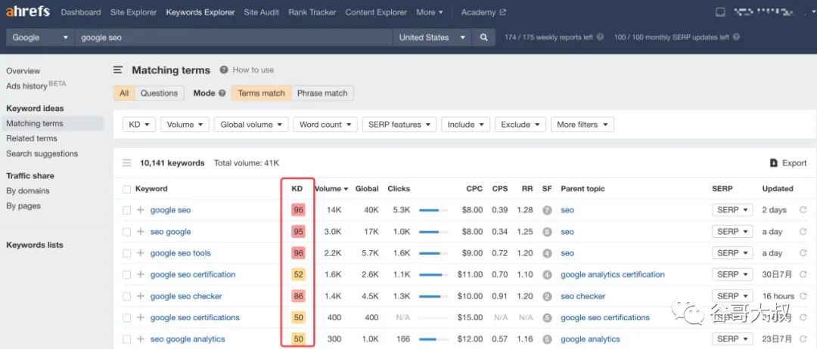Screen dimensions: 817x349
Task: Check the seo google analytics row checkbox
Action: 126,339
